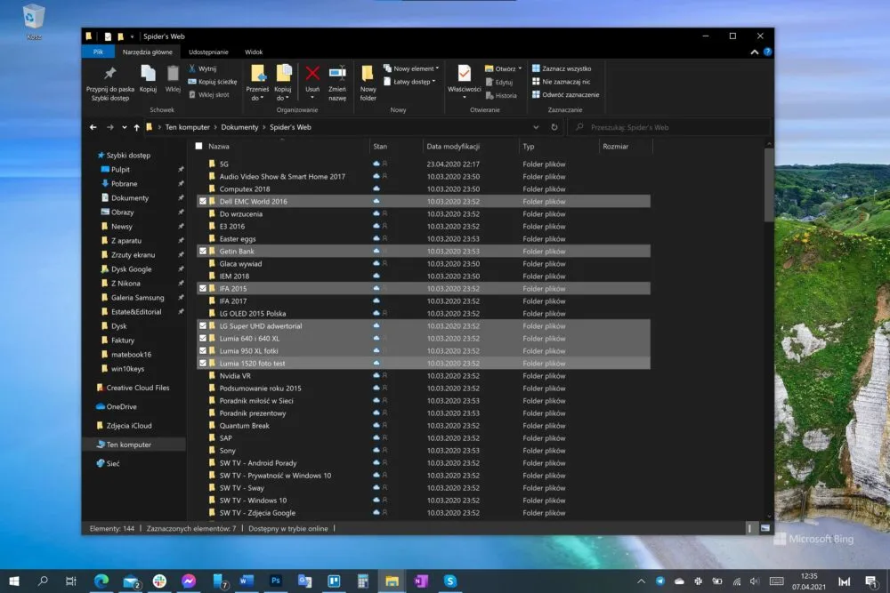The height and width of the screenshot is (593, 890).
Task: Uncheck the Getin Bank folder checkbox
Action: pos(203,251)
